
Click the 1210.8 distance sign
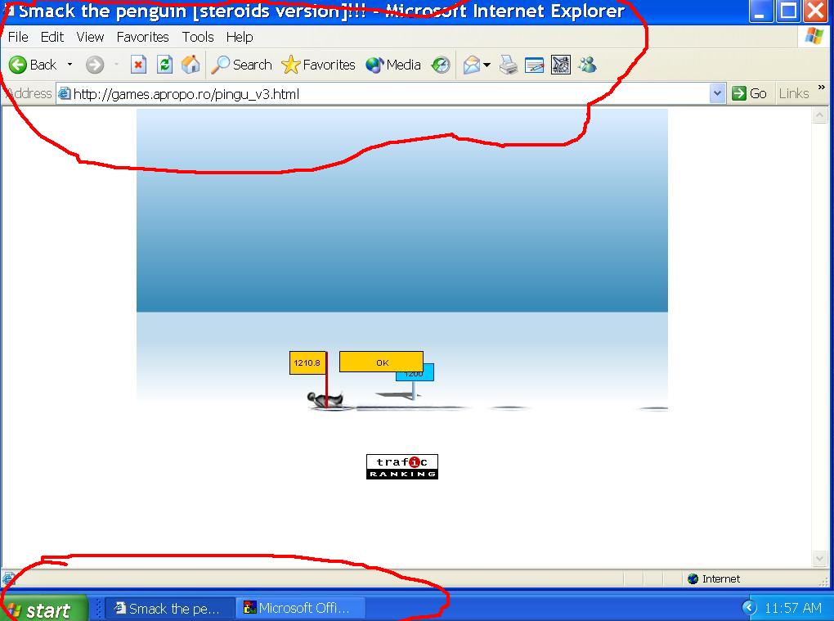point(307,363)
